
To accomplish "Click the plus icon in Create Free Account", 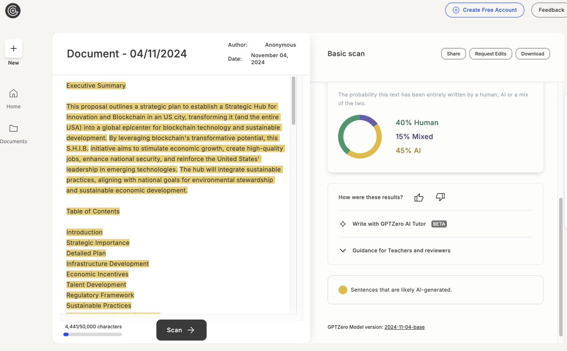I will [456, 10].
